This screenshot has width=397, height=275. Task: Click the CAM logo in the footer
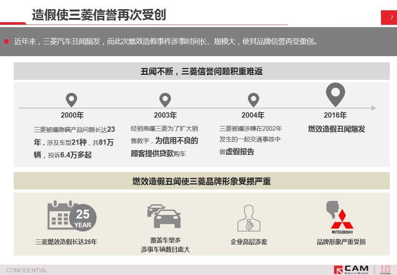tap(351, 270)
